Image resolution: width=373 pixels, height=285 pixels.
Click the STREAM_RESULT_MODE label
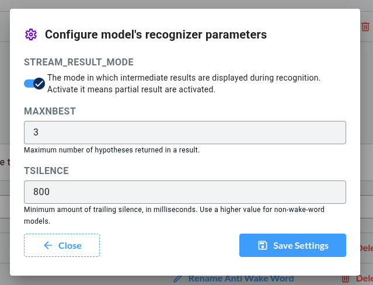(x=79, y=62)
